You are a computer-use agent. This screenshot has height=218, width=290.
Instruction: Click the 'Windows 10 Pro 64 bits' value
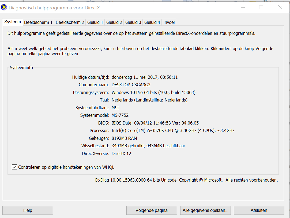coord(153,92)
